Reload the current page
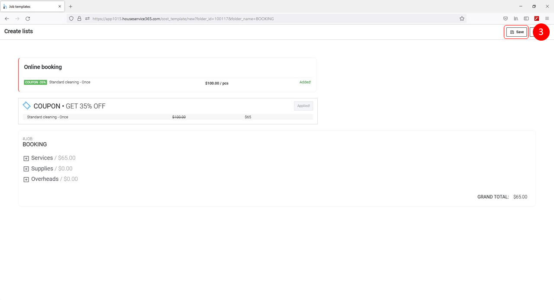The width and height of the screenshot is (554, 300). click(x=28, y=19)
